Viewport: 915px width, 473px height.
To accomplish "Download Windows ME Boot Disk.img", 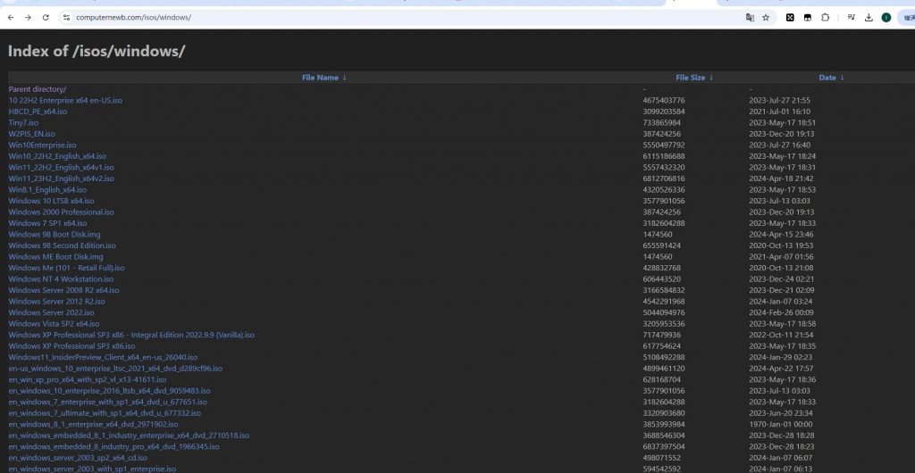I will click(55, 257).
